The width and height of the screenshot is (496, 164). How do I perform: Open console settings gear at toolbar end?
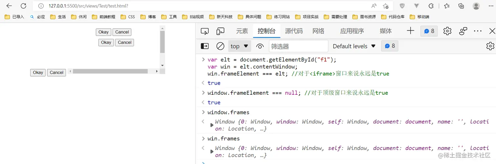coord(490,46)
